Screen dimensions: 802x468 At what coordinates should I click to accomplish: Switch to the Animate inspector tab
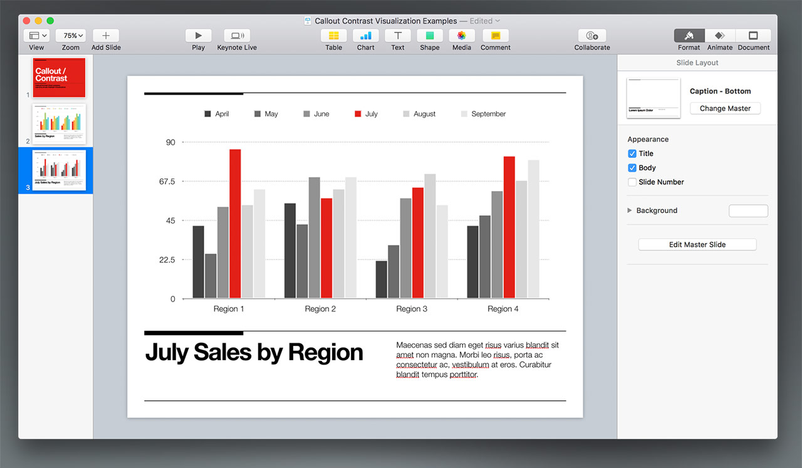point(720,36)
